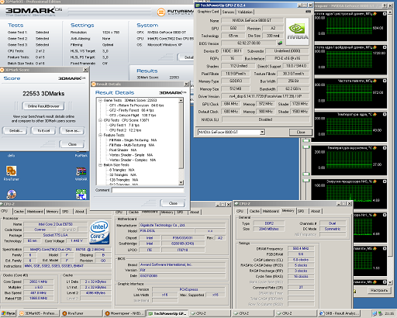Toggle box on 40.00 core temperature graph
The height and width of the screenshot is (318, 397).
pos(385,114)
